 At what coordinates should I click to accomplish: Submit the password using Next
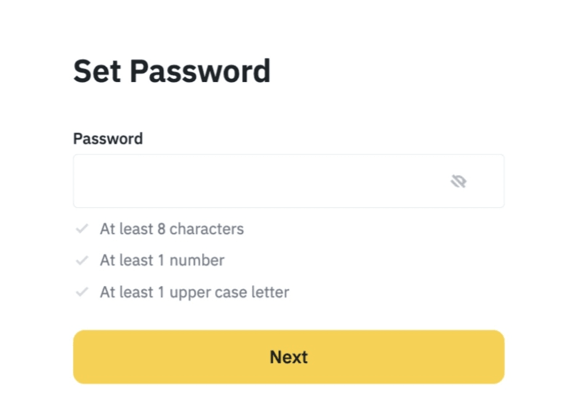click(289, 357)
